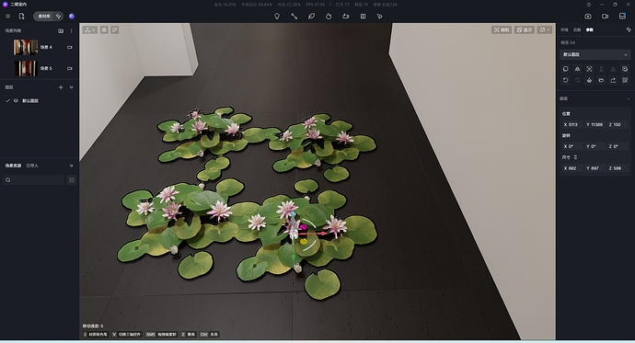Click the split-panel toolbar icon
The image size is (635, 343).
tap(364, 17)
